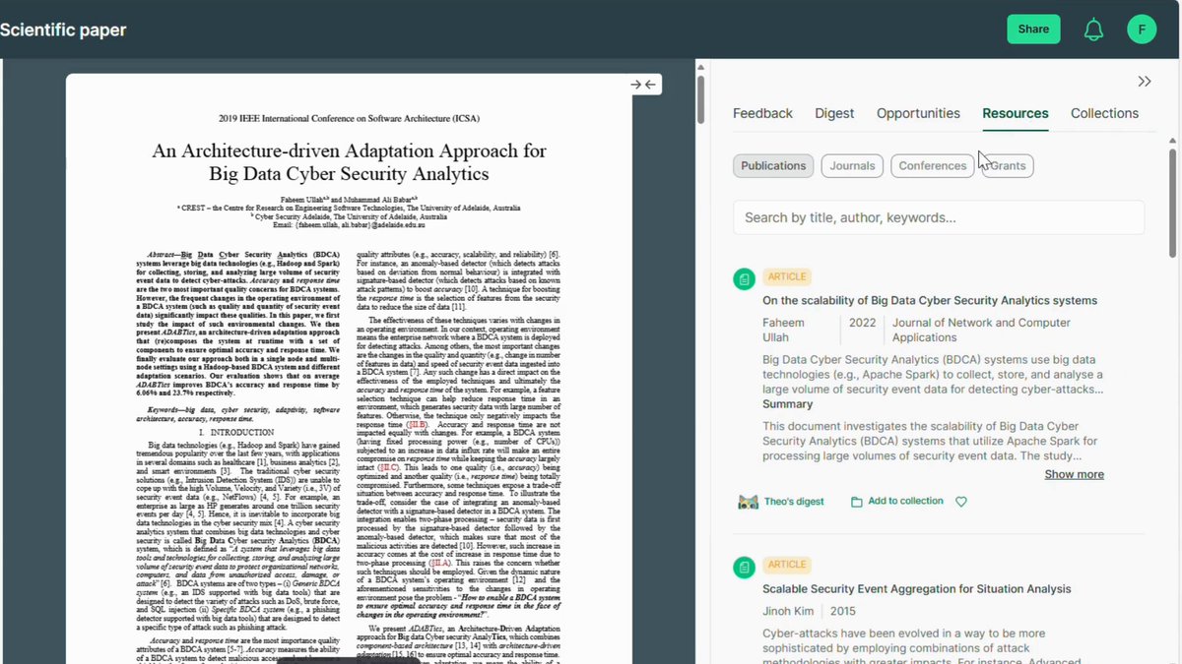The width and height of the screenshot is (1182, 664).
Task: Expand summary with Show more
Action: (1074, 474)
